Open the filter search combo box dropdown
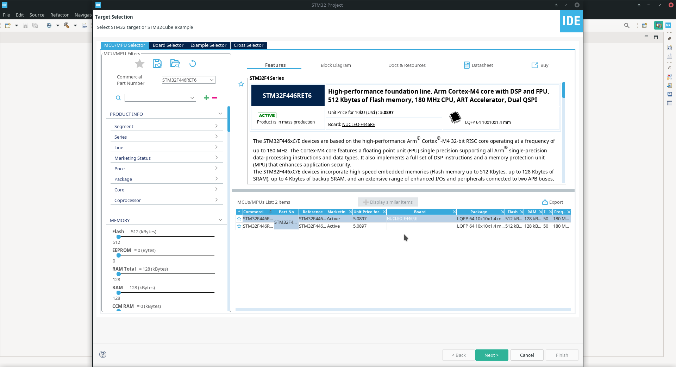Viewport: 676px width, 367px height. click(192, 98)
